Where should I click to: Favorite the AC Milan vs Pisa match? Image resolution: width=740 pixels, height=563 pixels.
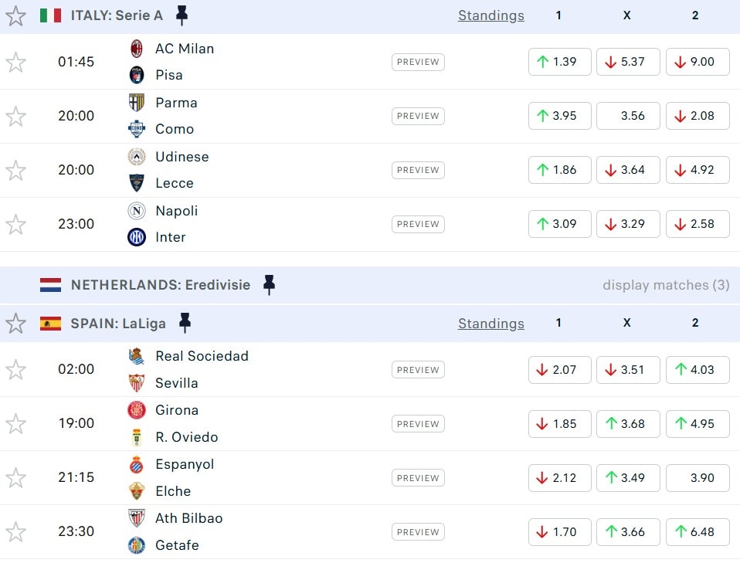pos(16,62)
